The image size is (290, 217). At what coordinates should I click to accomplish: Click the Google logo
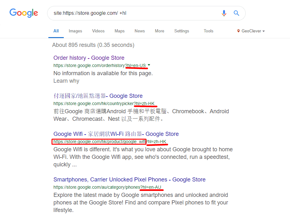tap(24, 13)
